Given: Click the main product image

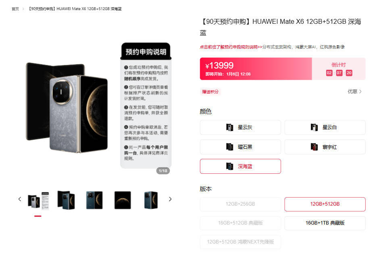Looking at the screenshot, I should (x=99, y=107).
